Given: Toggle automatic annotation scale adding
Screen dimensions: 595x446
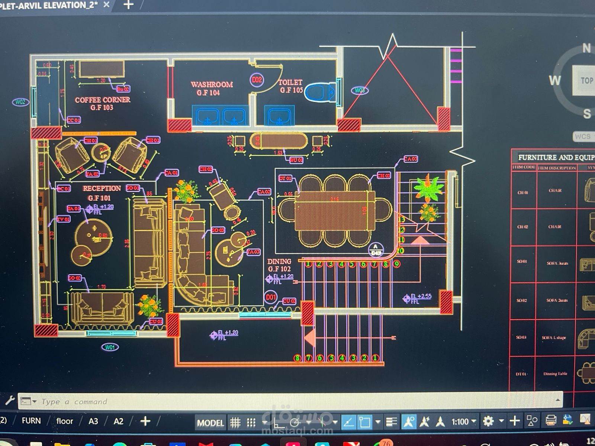Looking at the screenshot, I should 425,421.
